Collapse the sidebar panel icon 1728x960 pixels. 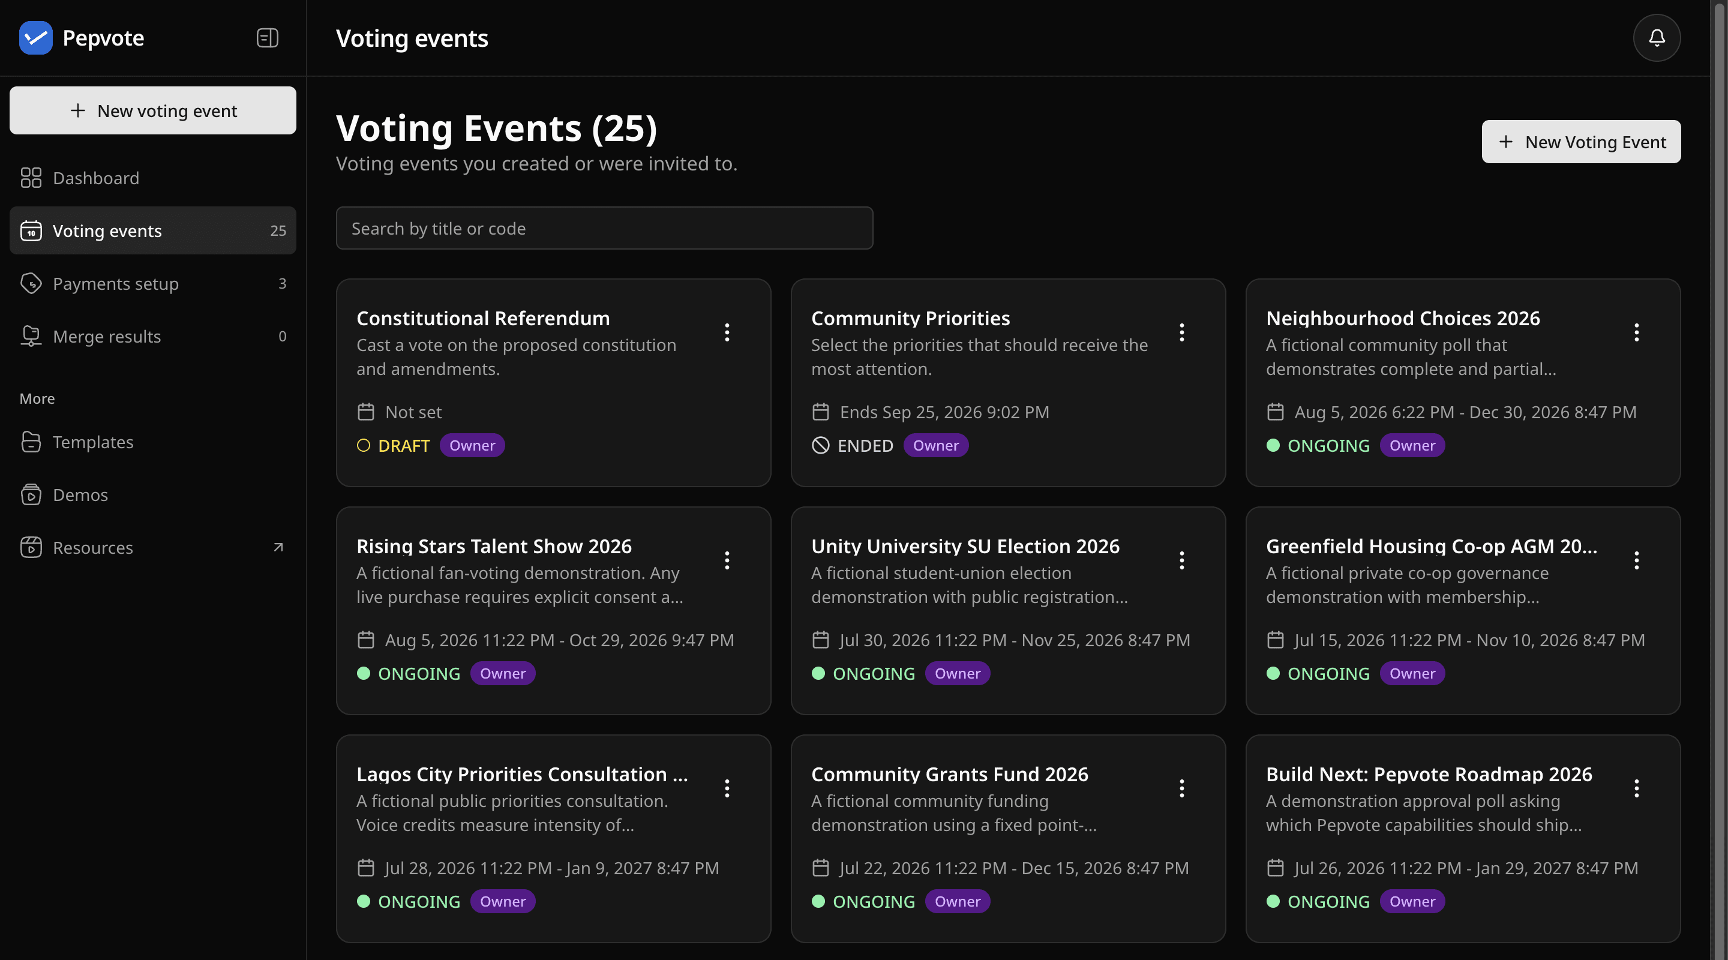coord(267,38)
